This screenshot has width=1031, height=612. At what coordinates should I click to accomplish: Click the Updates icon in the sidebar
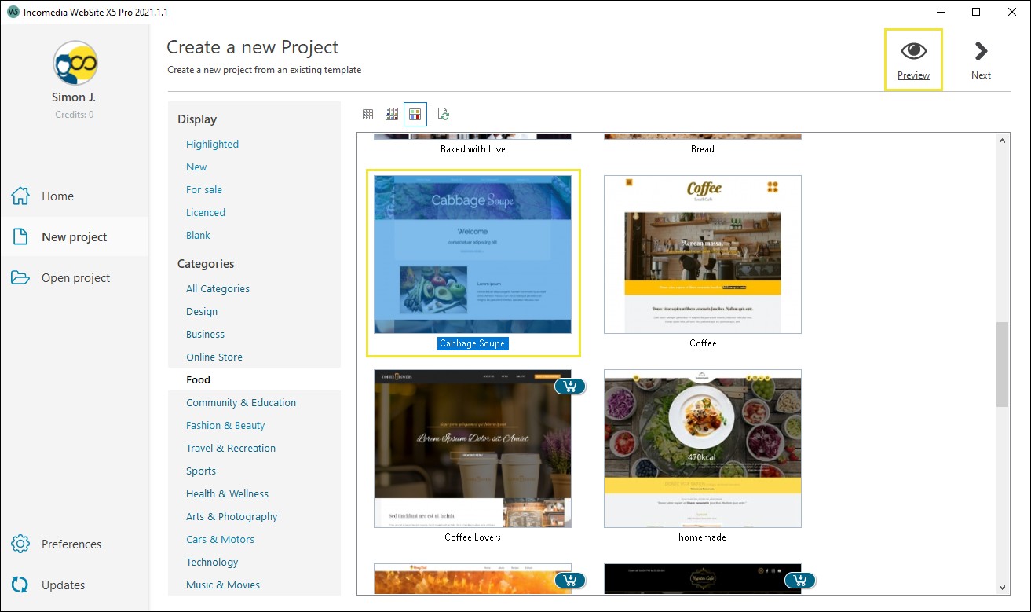[x=20, y=585]
